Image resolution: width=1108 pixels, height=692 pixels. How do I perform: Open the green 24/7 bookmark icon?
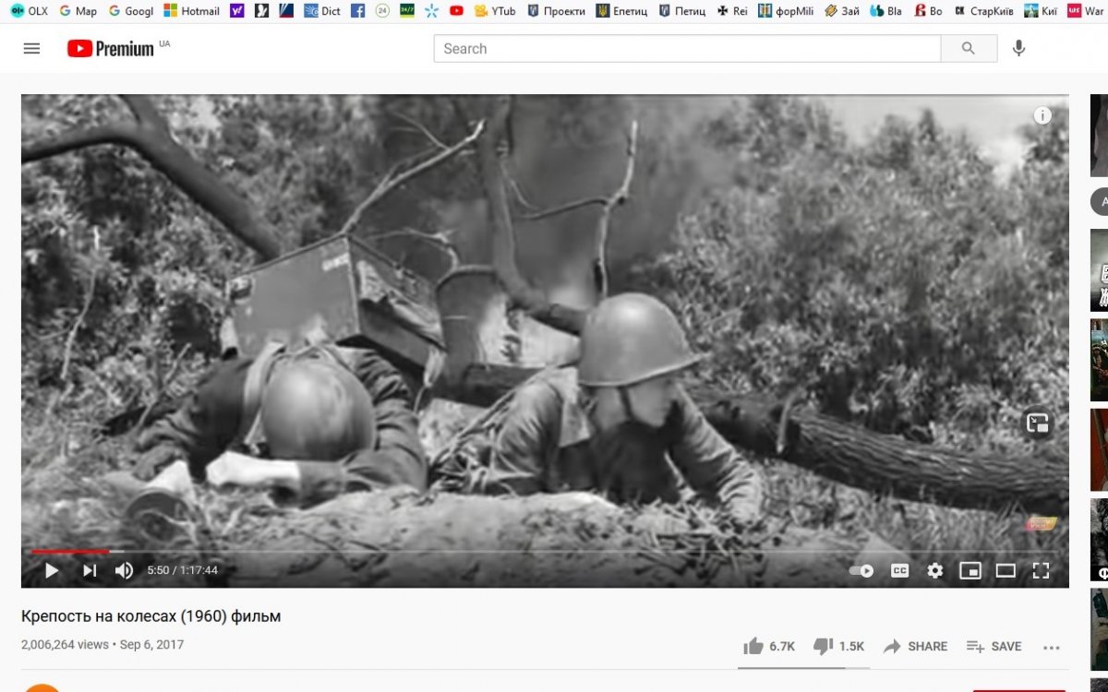pos(407,11)
